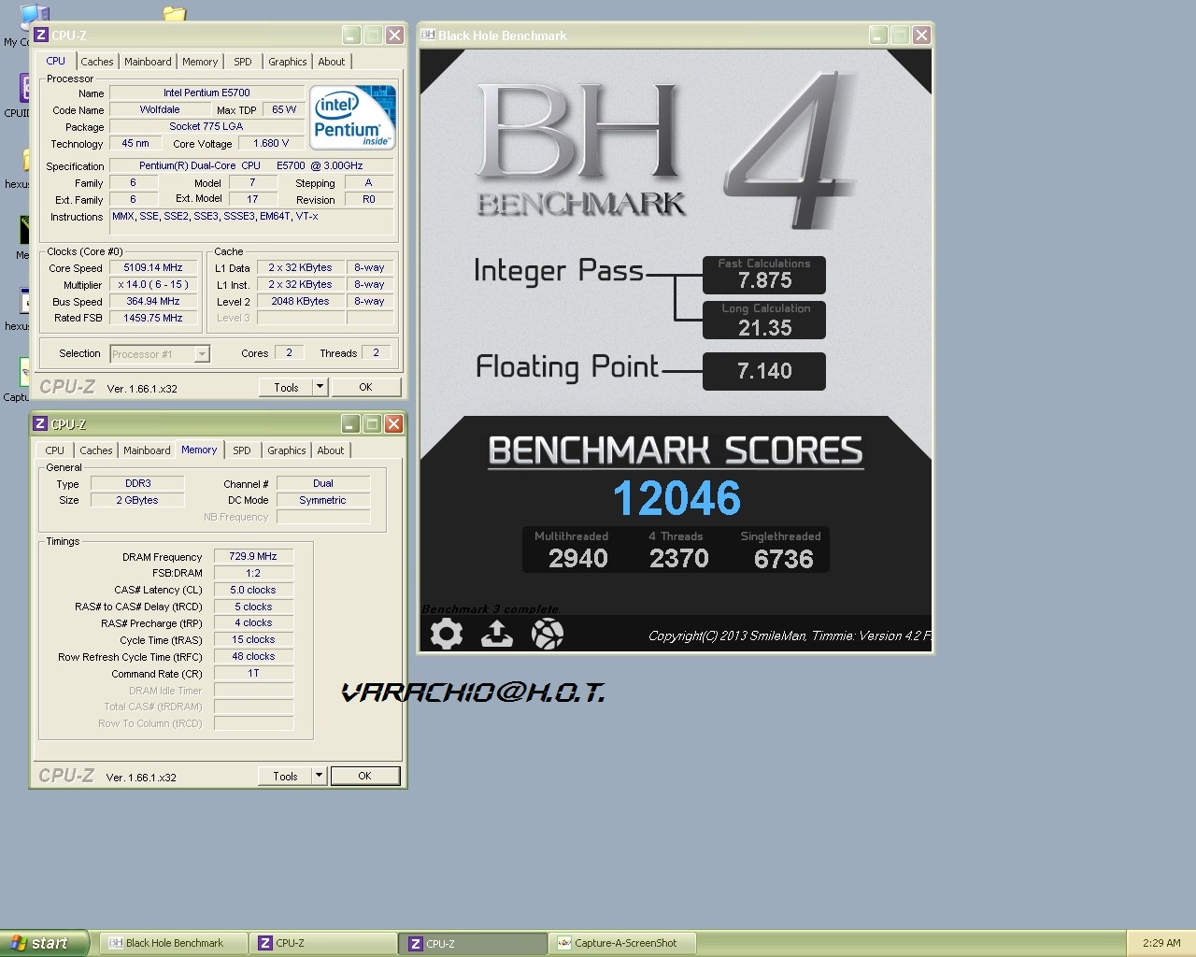Click Command Rate value 1T
The height and width of the screenshot is (957, 1196).
(x=253, y=673)
